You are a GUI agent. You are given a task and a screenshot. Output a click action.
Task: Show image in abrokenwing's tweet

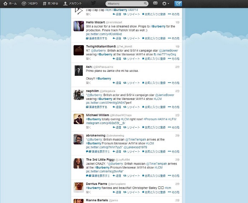tap(98, 152)
